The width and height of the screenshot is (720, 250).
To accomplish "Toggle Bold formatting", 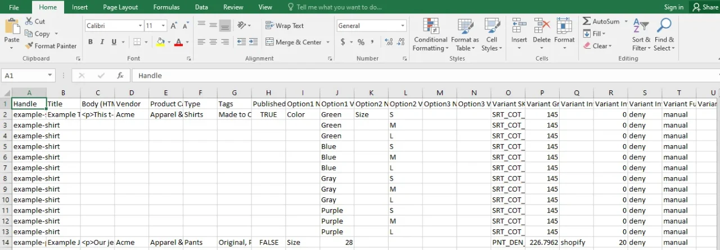I will pos(90,42).
